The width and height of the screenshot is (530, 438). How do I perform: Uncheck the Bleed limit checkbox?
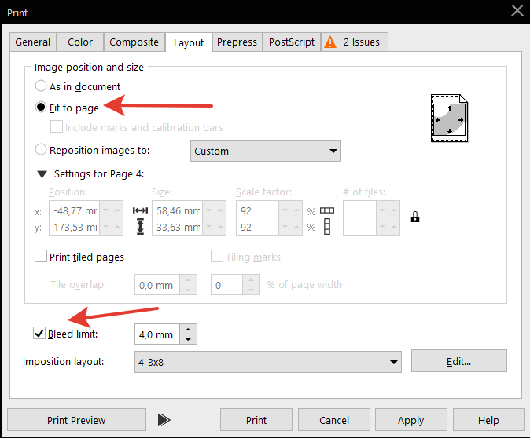39,333
